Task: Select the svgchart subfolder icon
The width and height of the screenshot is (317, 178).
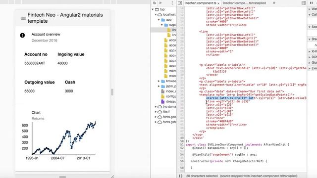Action: (166, 25)
